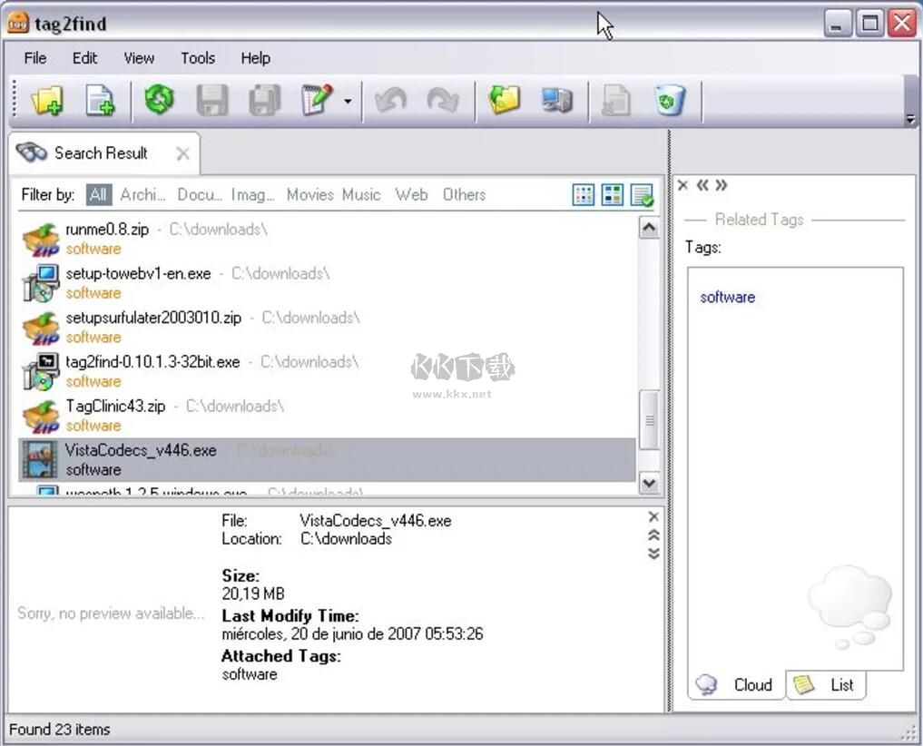Viewport: 923px width, 746px height.
Task: Select TagClinic43.zip in the results
Action: [x=115, y=406]
